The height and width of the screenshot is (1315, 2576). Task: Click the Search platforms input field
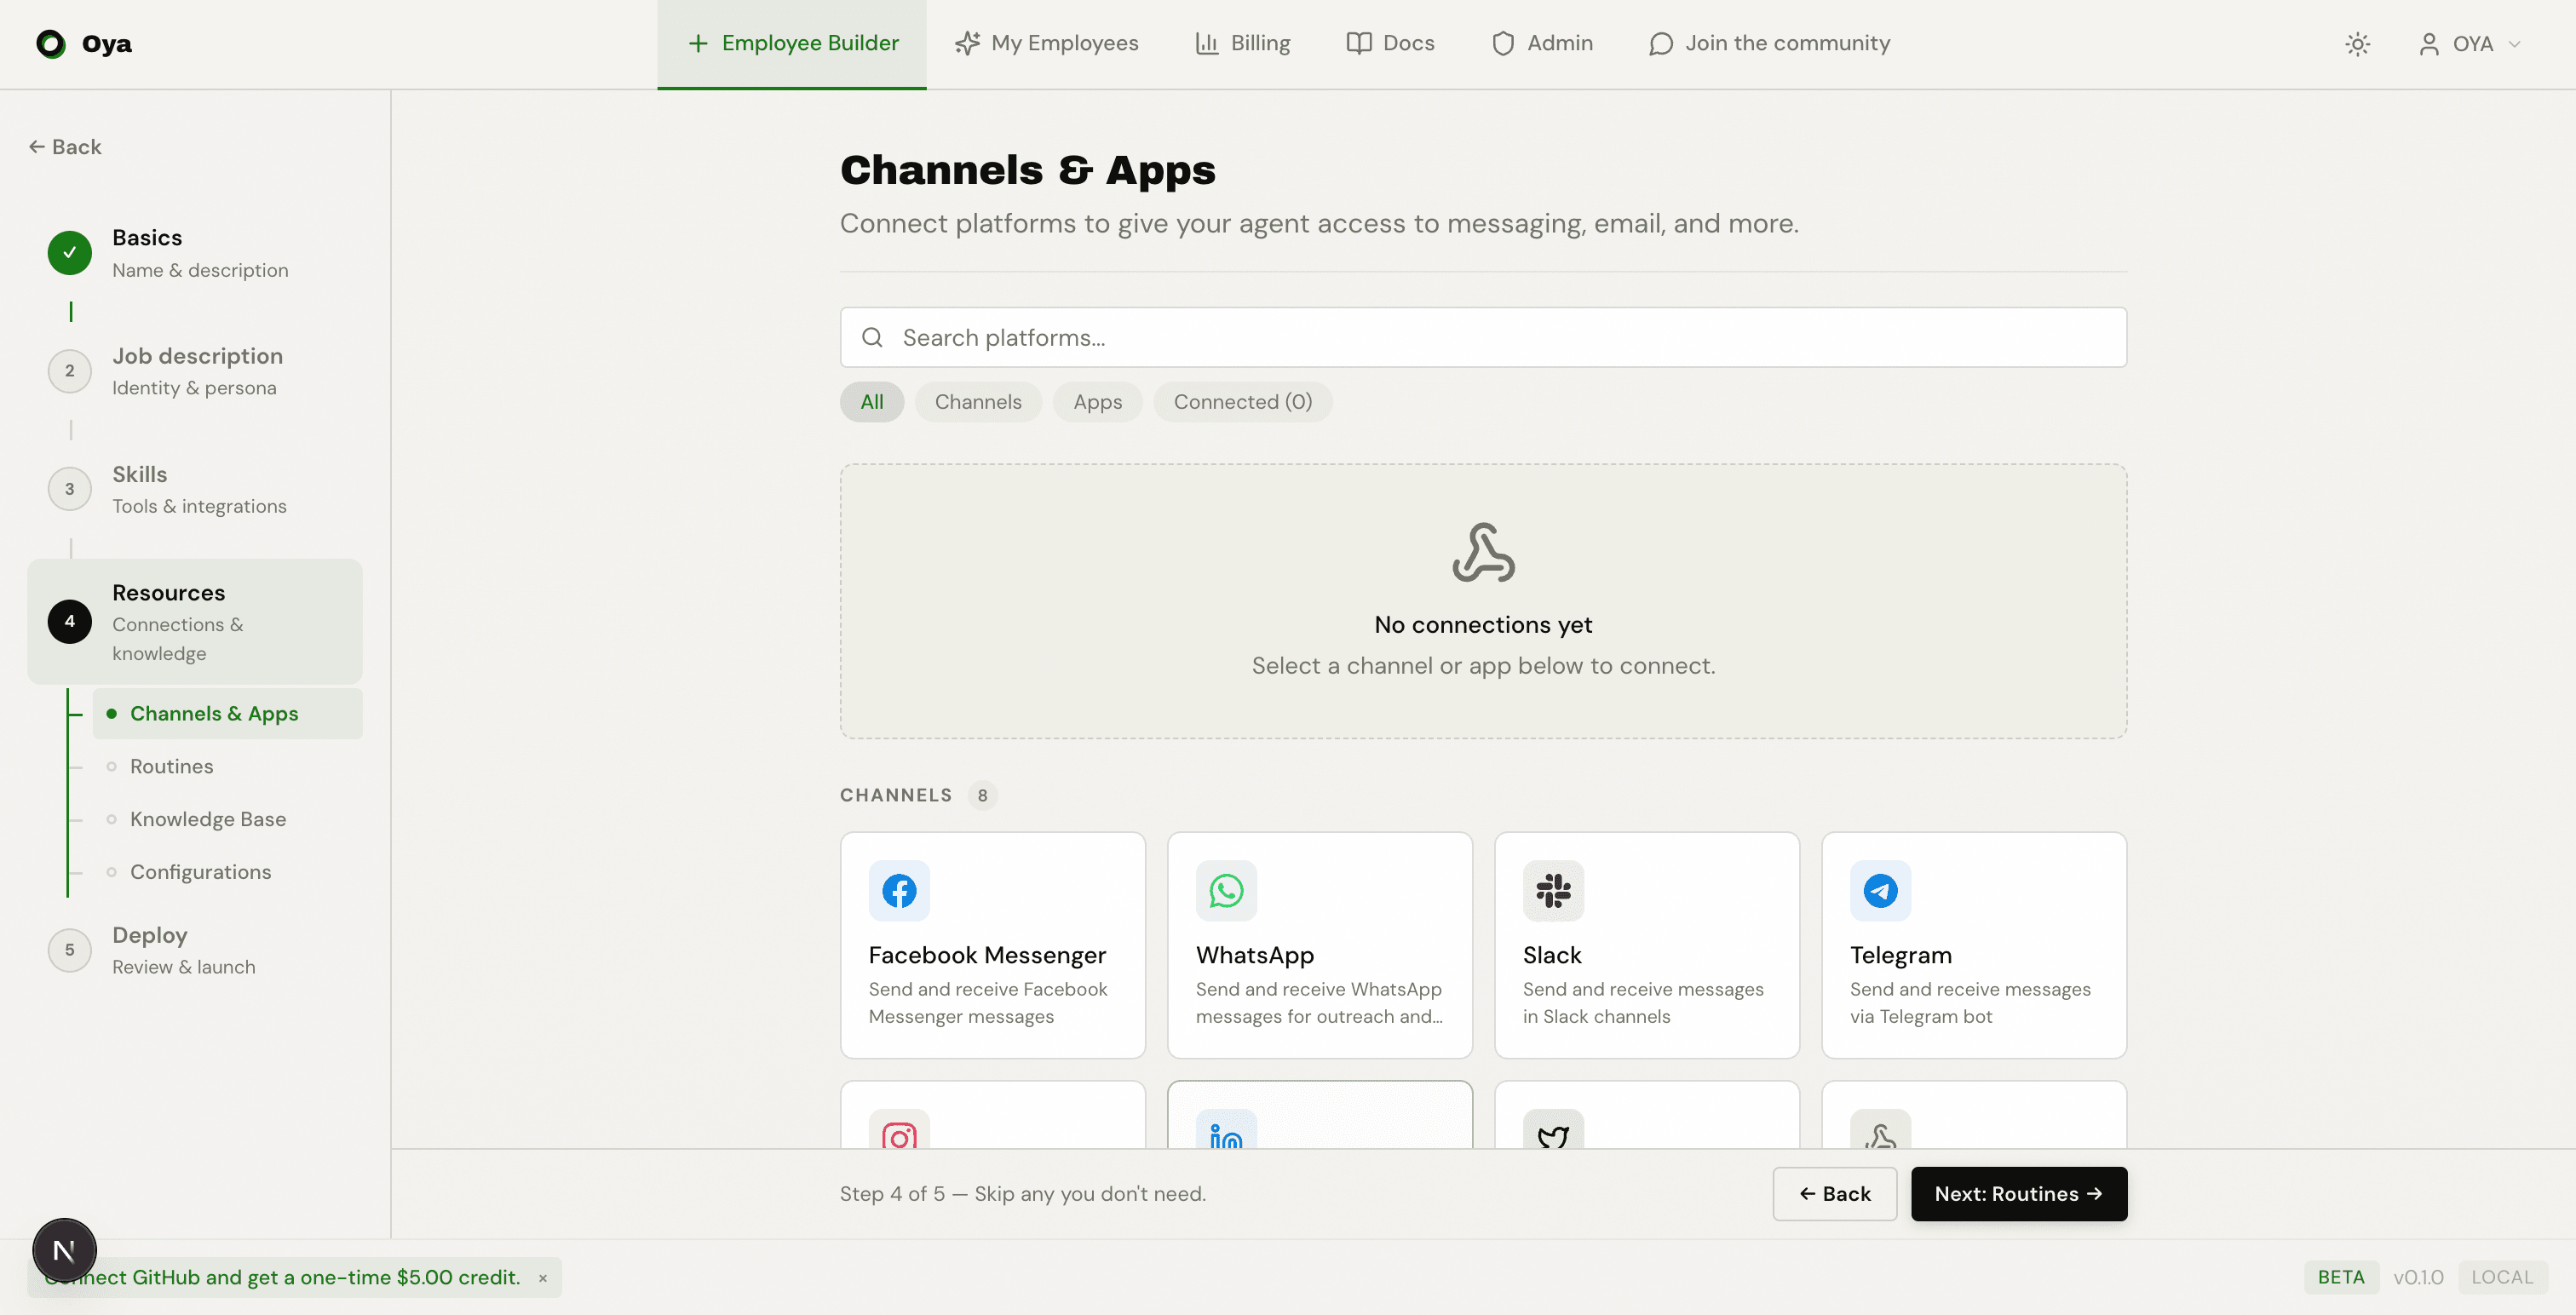1482,337
